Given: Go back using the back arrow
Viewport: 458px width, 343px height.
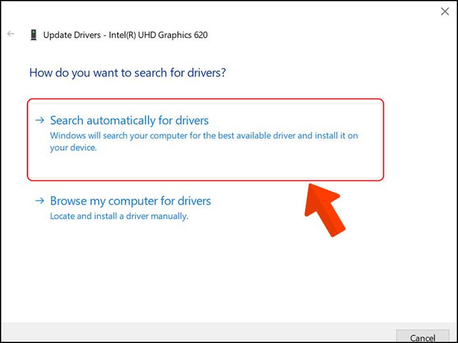Looking at the screenshot, I should pyautogui.click(x=11, y=34).
